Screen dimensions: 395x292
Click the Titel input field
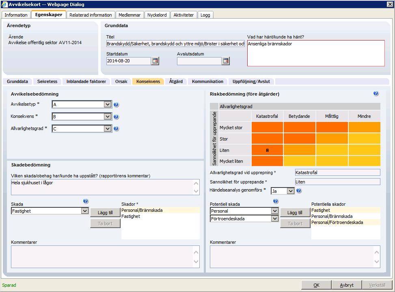tap(175, 44)
